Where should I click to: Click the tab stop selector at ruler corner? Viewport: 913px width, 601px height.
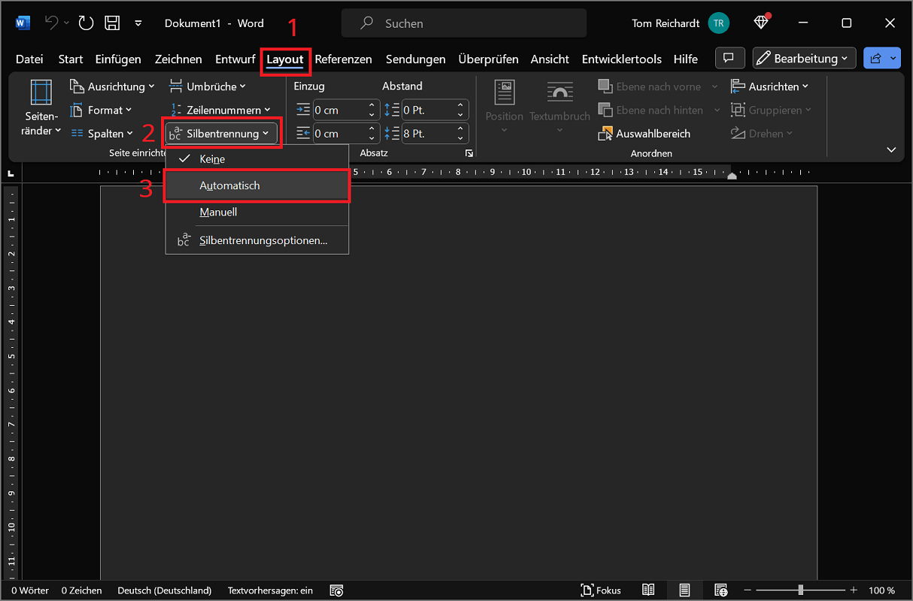[11, 174]
